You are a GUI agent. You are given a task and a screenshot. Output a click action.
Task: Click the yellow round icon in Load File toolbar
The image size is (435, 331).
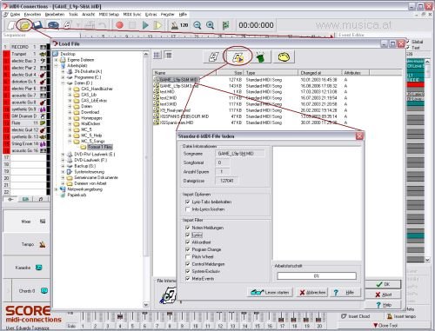[284, 57]
